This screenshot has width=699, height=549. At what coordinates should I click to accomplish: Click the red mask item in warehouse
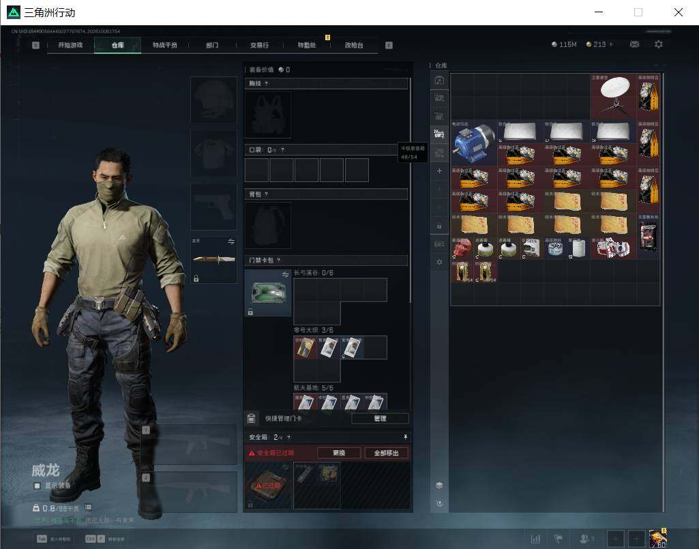click(462, 248)
